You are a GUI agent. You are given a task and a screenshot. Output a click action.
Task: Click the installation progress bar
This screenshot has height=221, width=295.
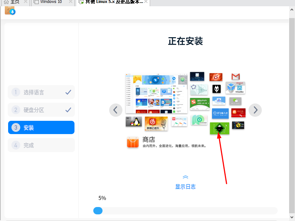[185, 211]
